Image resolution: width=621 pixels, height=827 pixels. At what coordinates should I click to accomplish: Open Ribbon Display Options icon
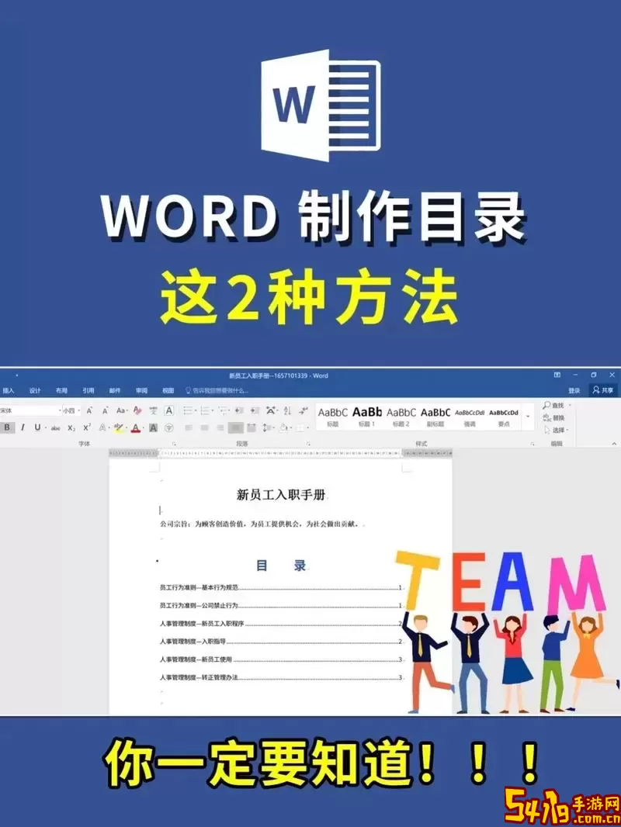[x=557, y=375]
